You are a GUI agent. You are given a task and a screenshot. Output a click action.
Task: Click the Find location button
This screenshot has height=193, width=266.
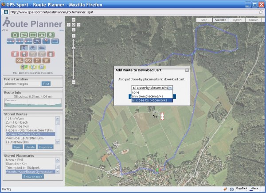point(46,83)
